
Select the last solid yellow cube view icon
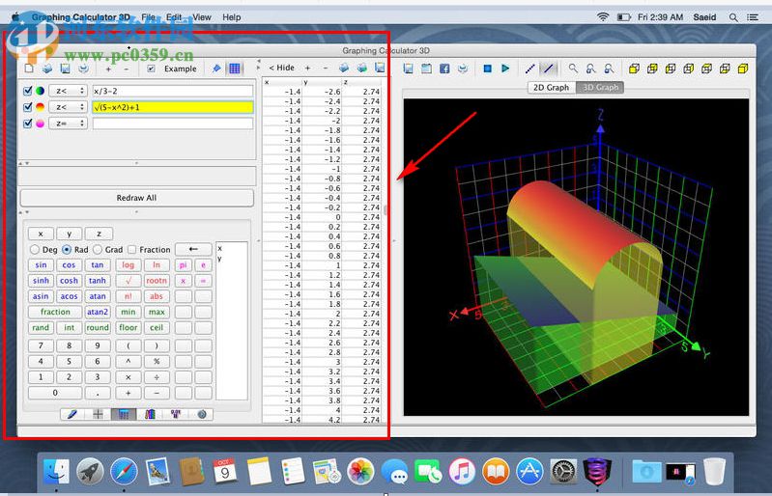point(743,69)
